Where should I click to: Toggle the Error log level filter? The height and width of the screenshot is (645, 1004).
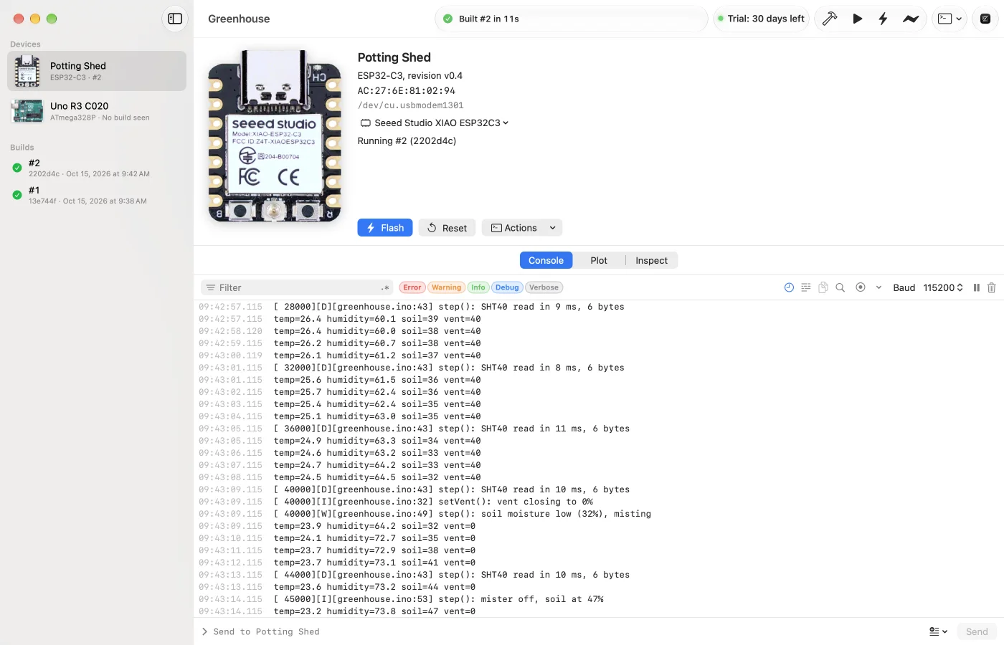click(412, 287)
